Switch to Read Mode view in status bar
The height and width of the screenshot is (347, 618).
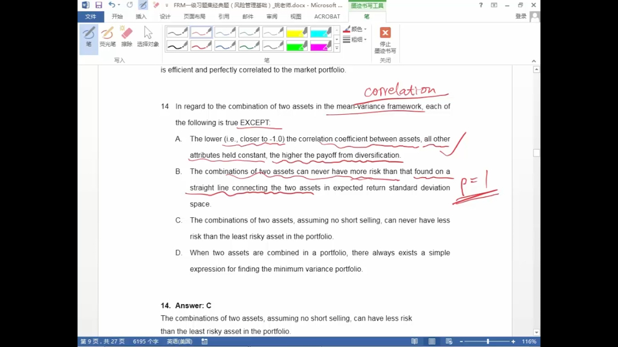[415, 342]
